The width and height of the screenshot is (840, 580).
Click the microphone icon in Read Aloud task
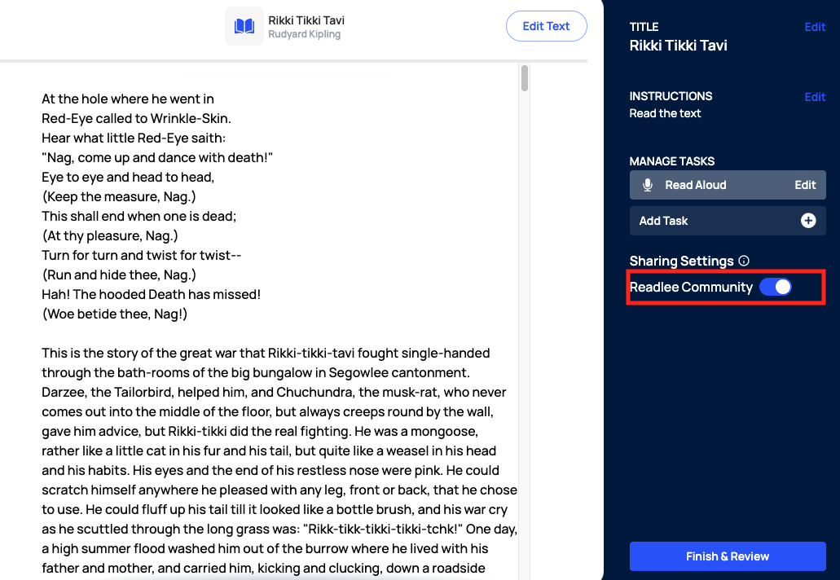[648, 185]
